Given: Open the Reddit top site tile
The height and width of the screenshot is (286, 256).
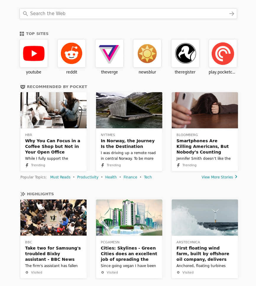Looking at the screenshot, I should pos(72,53).
